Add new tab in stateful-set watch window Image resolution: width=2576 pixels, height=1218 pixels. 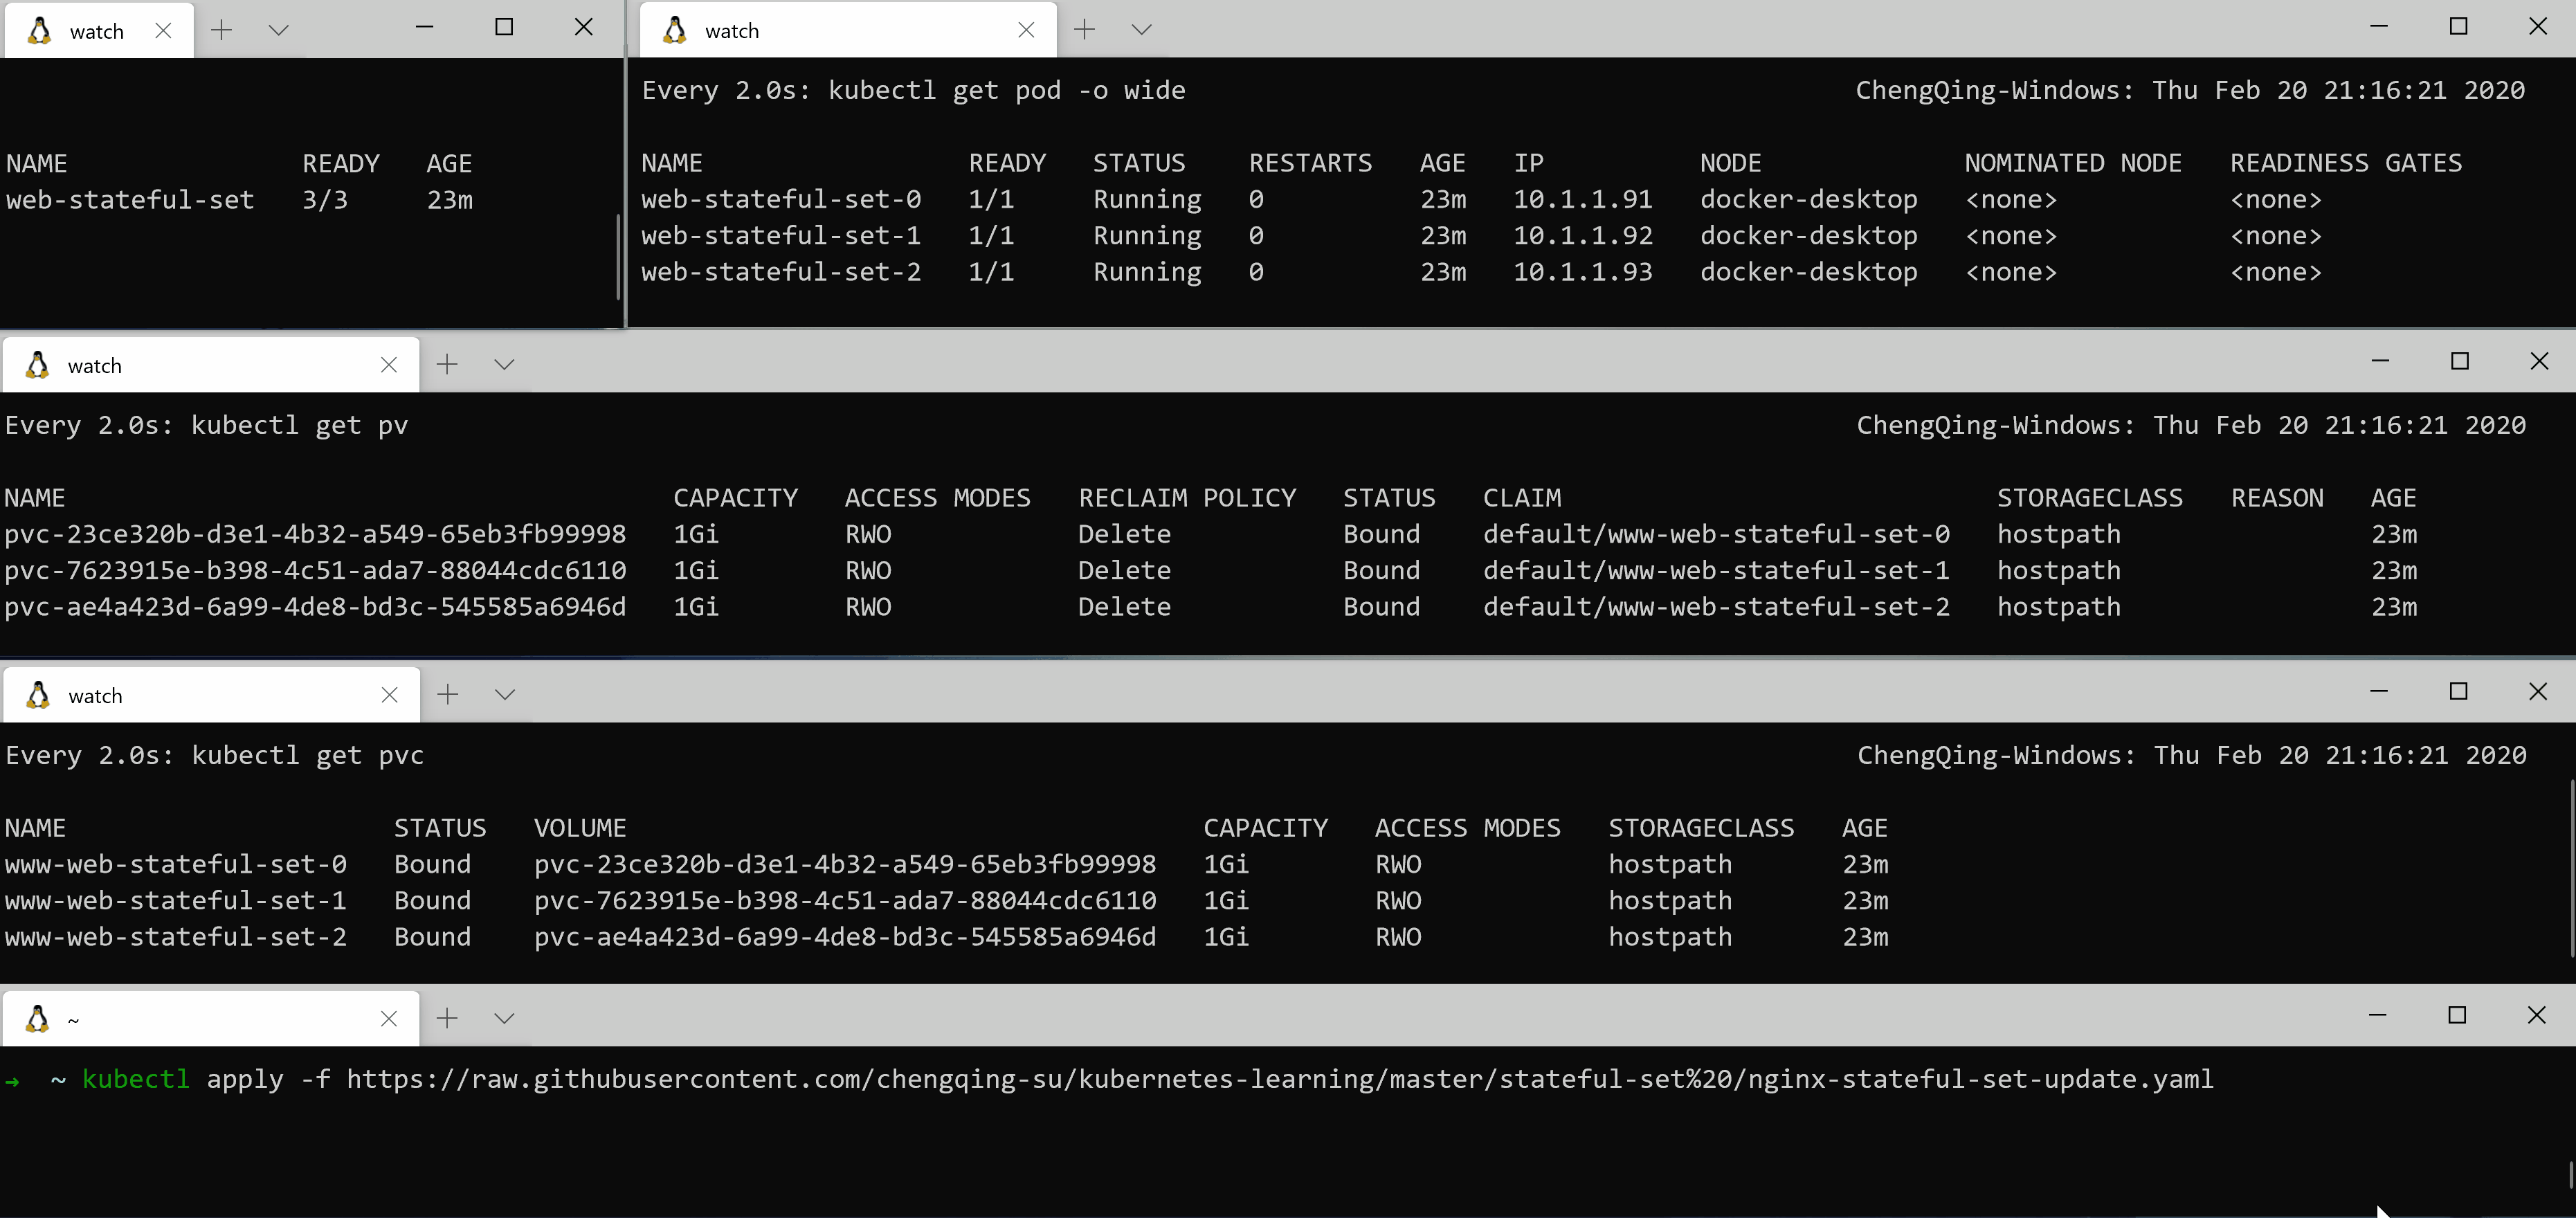point(222,30)
